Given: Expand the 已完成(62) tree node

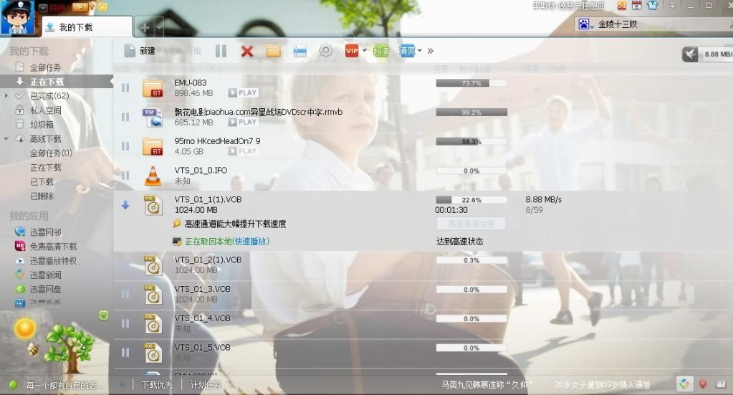Looking at the screenshot, I should pyautogui.click(x=7, y=96).
